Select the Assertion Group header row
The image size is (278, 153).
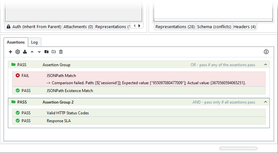139,65
